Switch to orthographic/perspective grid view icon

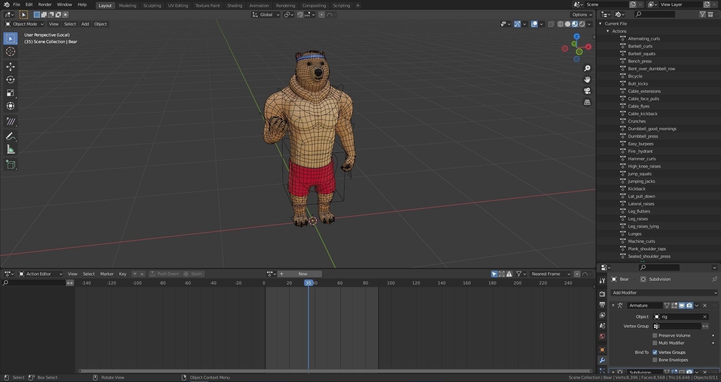(x=587, y=102)
